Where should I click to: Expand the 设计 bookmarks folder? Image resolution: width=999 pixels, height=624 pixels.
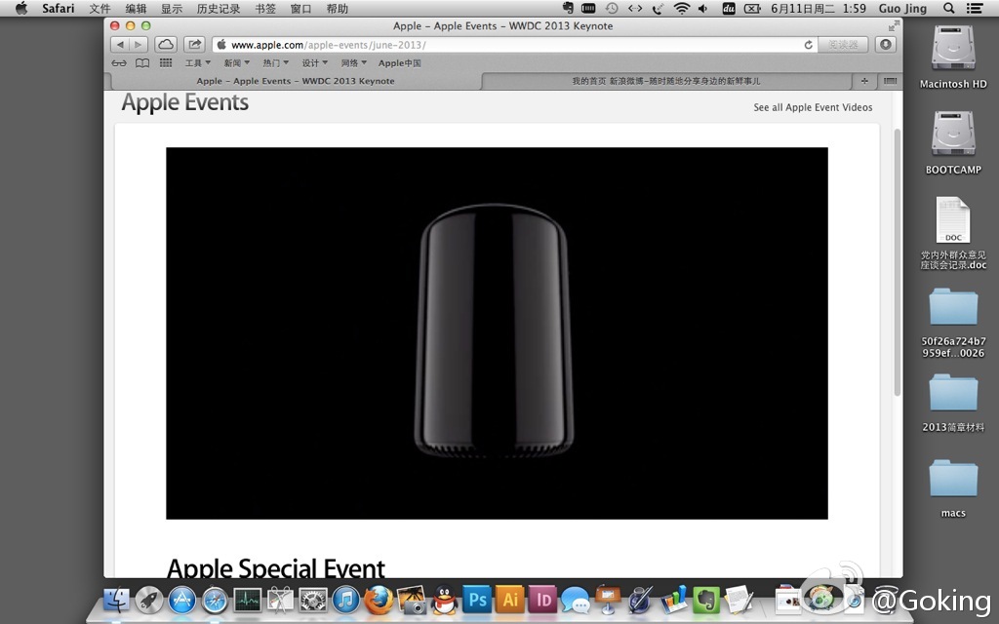[315, 63]
